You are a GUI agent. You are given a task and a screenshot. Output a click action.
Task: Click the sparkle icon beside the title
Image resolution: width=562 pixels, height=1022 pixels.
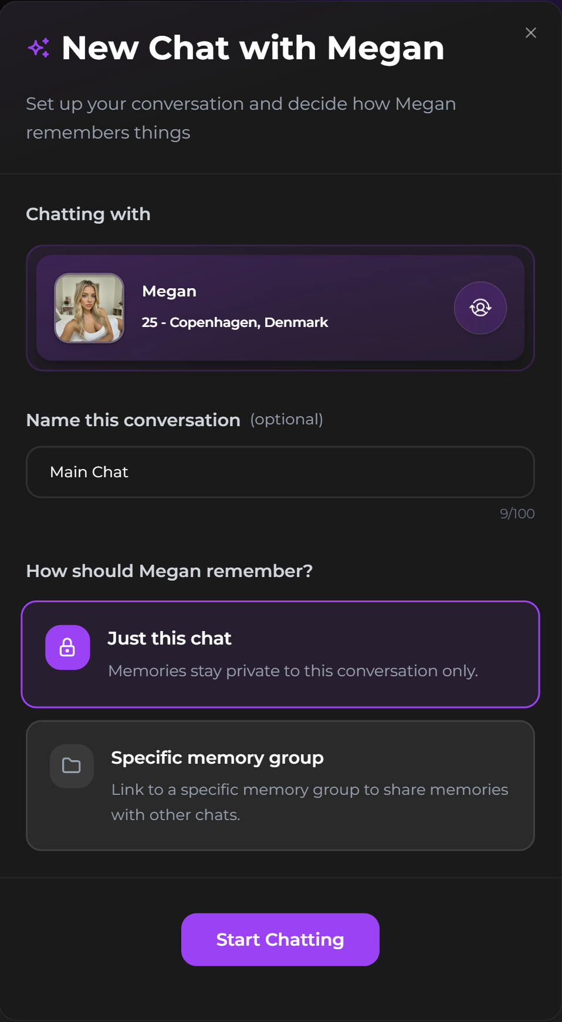point(39,48)
